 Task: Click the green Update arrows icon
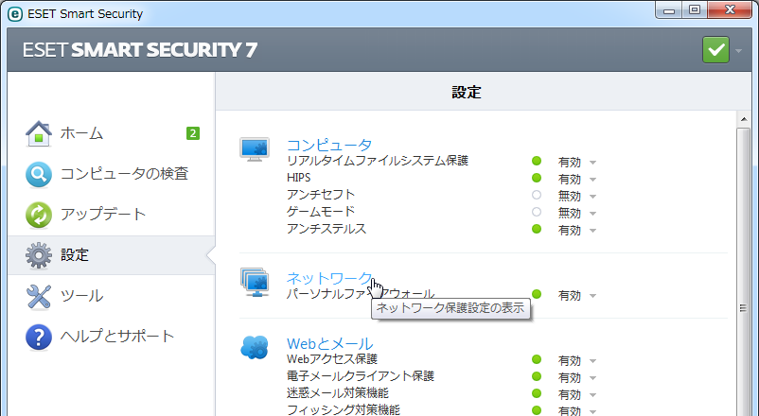(x=38, y=215)
